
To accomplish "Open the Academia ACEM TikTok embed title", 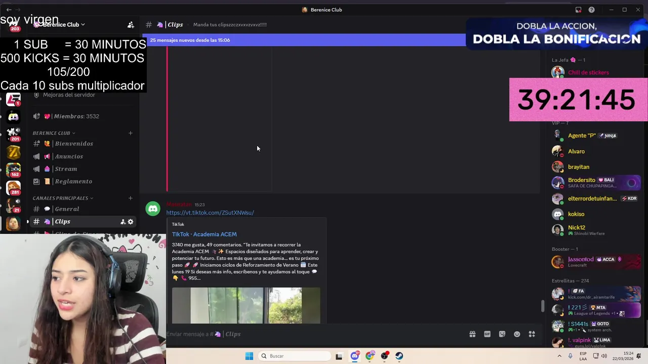I will tap(204, 234).
